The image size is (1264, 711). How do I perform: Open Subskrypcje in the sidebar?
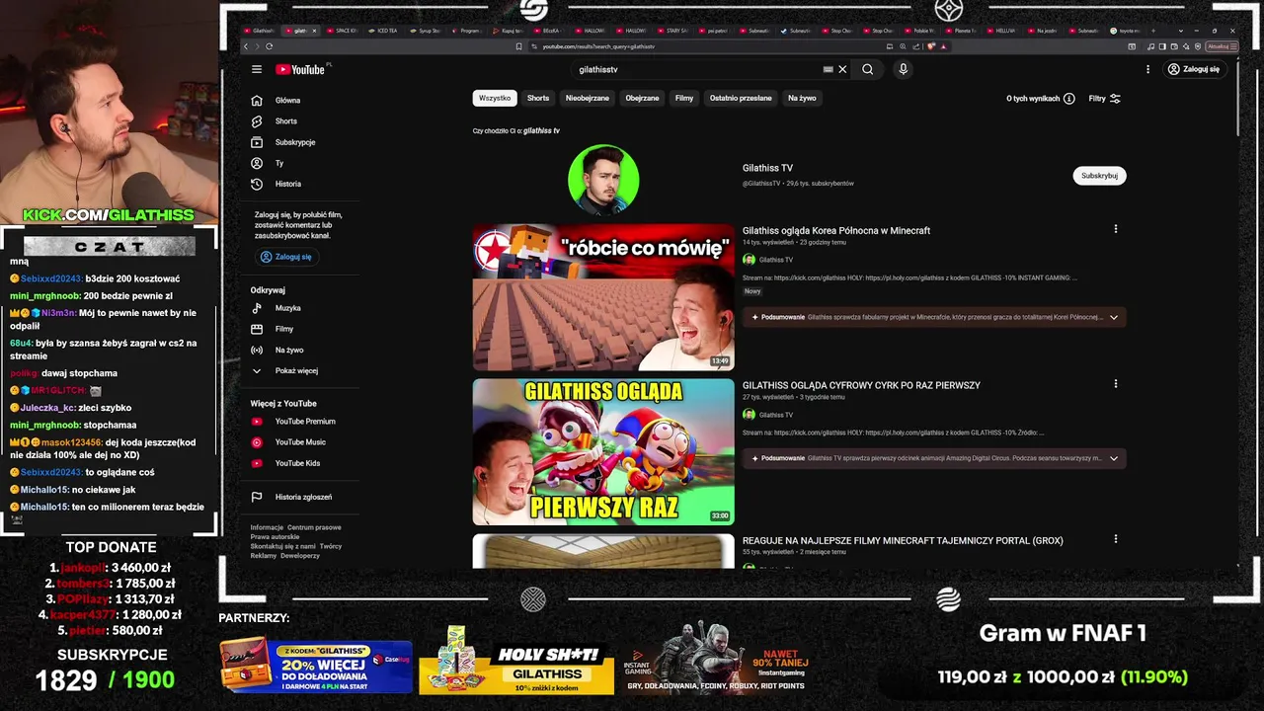(x=295, y=142)
